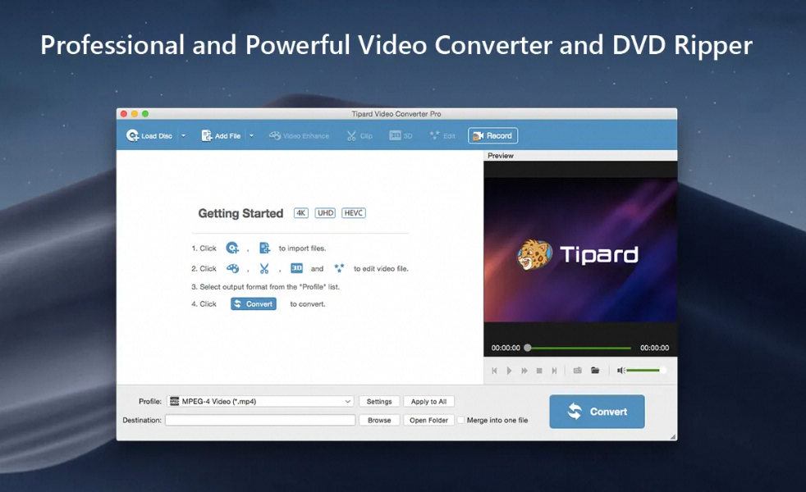Toggle the Merge into one file checkbox

pos(461,420)
